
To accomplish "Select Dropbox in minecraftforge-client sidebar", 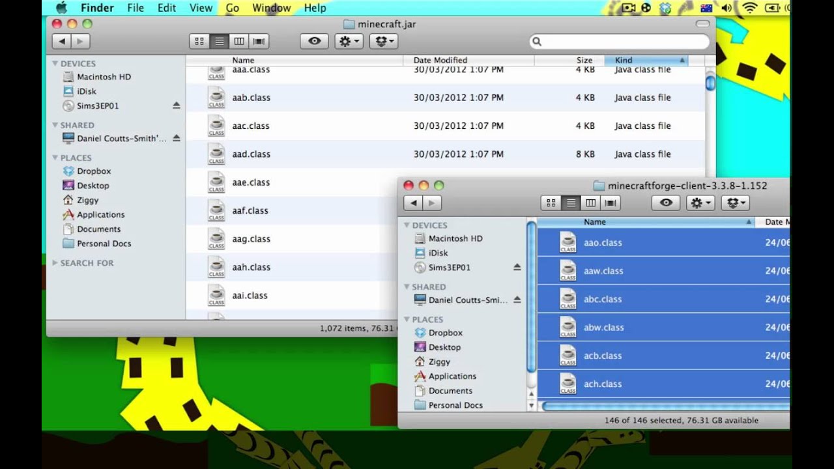I will click(x=439, y=333).
